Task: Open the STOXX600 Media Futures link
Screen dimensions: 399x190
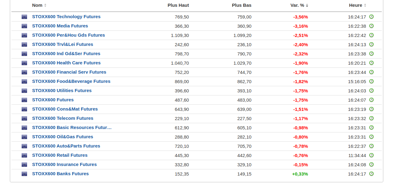Action: tap(60, 26)
